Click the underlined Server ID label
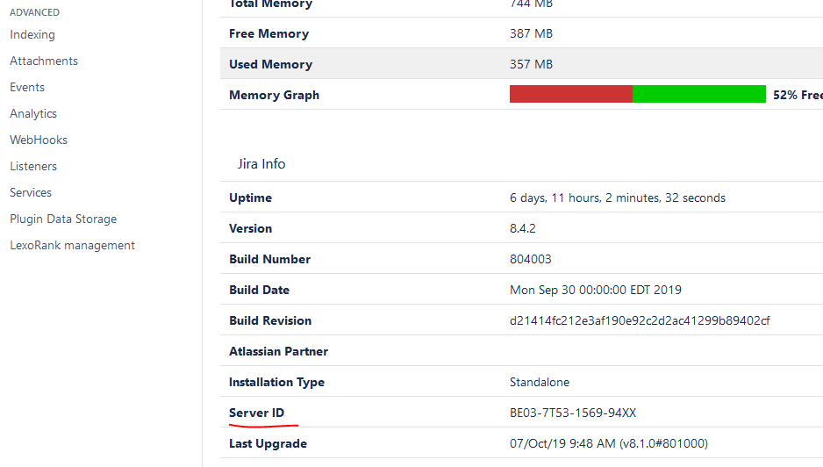The height and width of the screenshot is (467, 823). point(257,413)
